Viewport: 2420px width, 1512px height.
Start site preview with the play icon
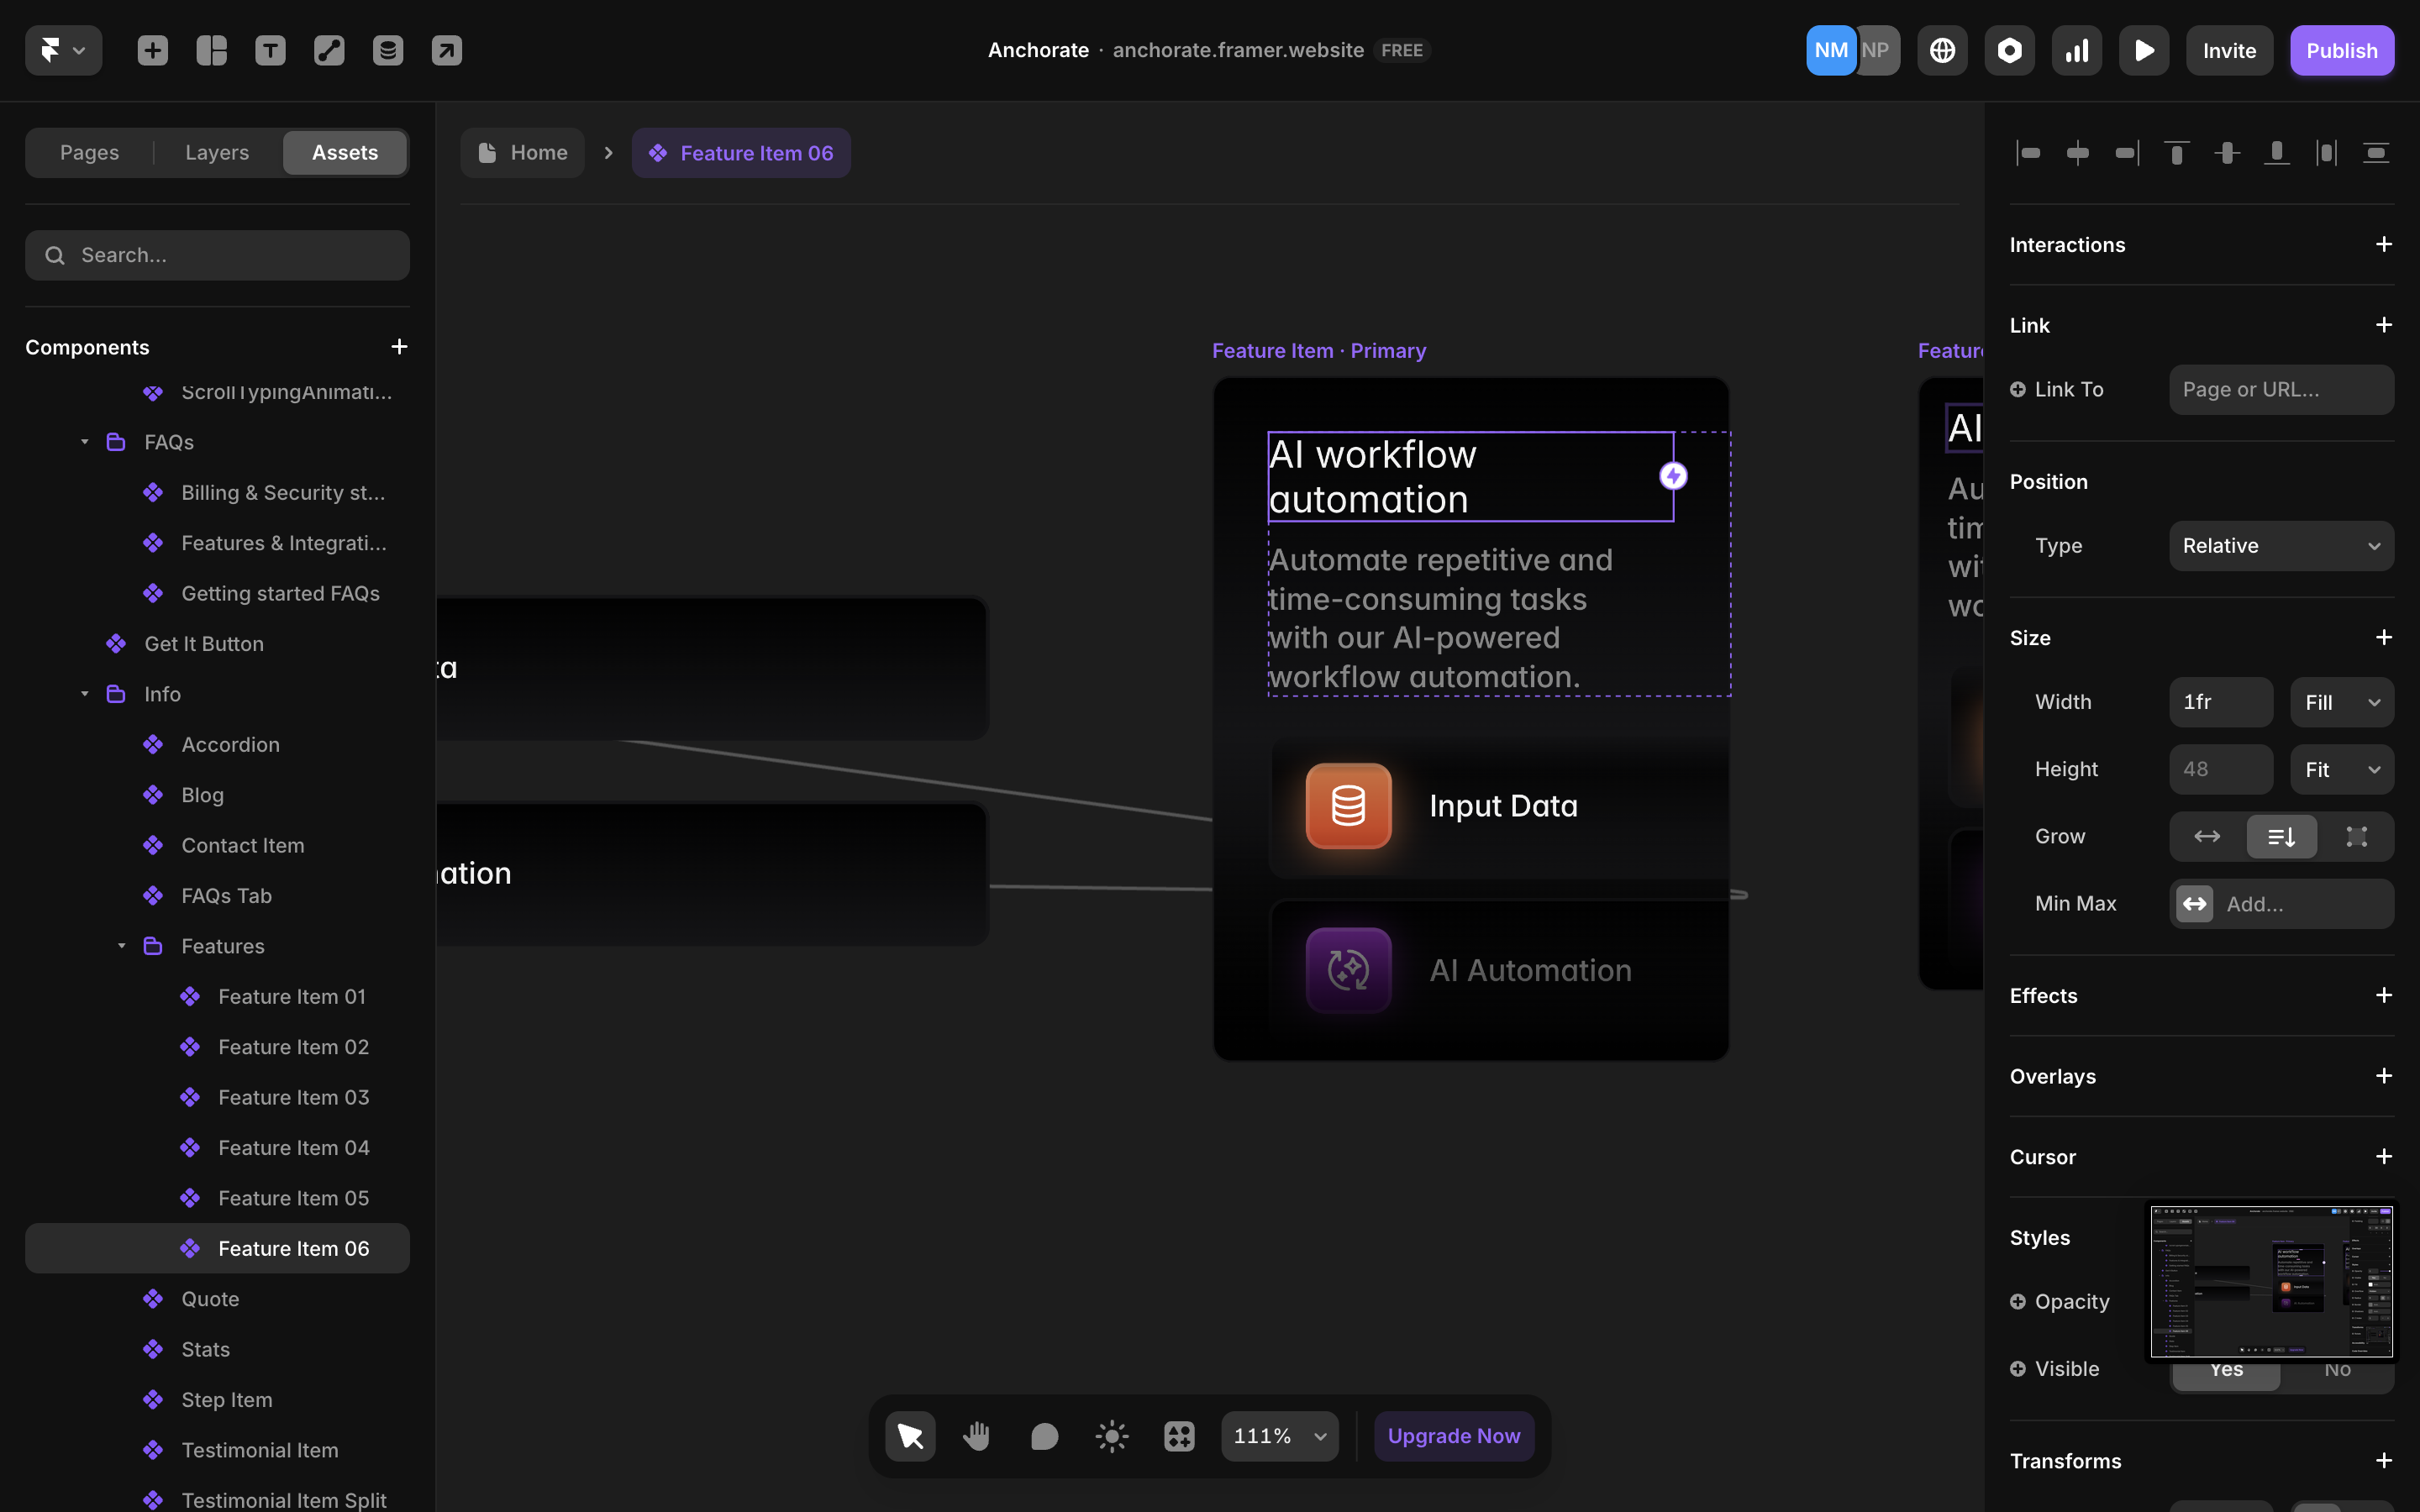click(2144, 49)
